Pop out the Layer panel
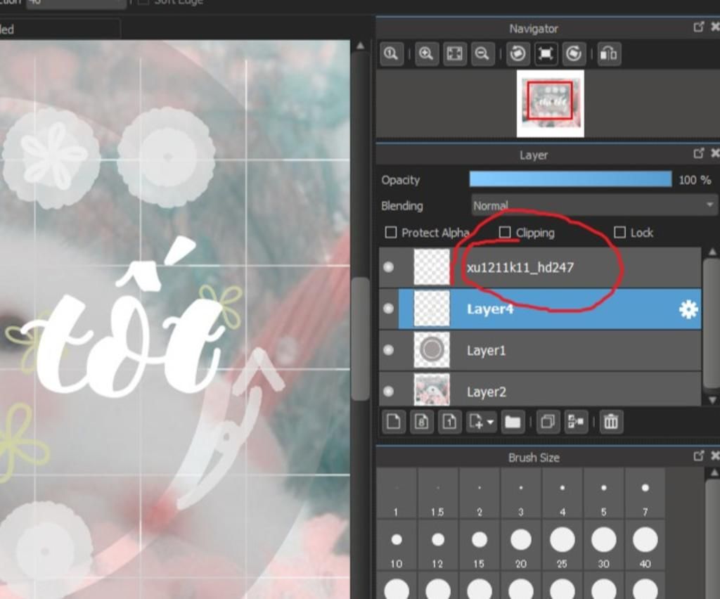This screenshot has width=720, height=599. pos(698,153)
